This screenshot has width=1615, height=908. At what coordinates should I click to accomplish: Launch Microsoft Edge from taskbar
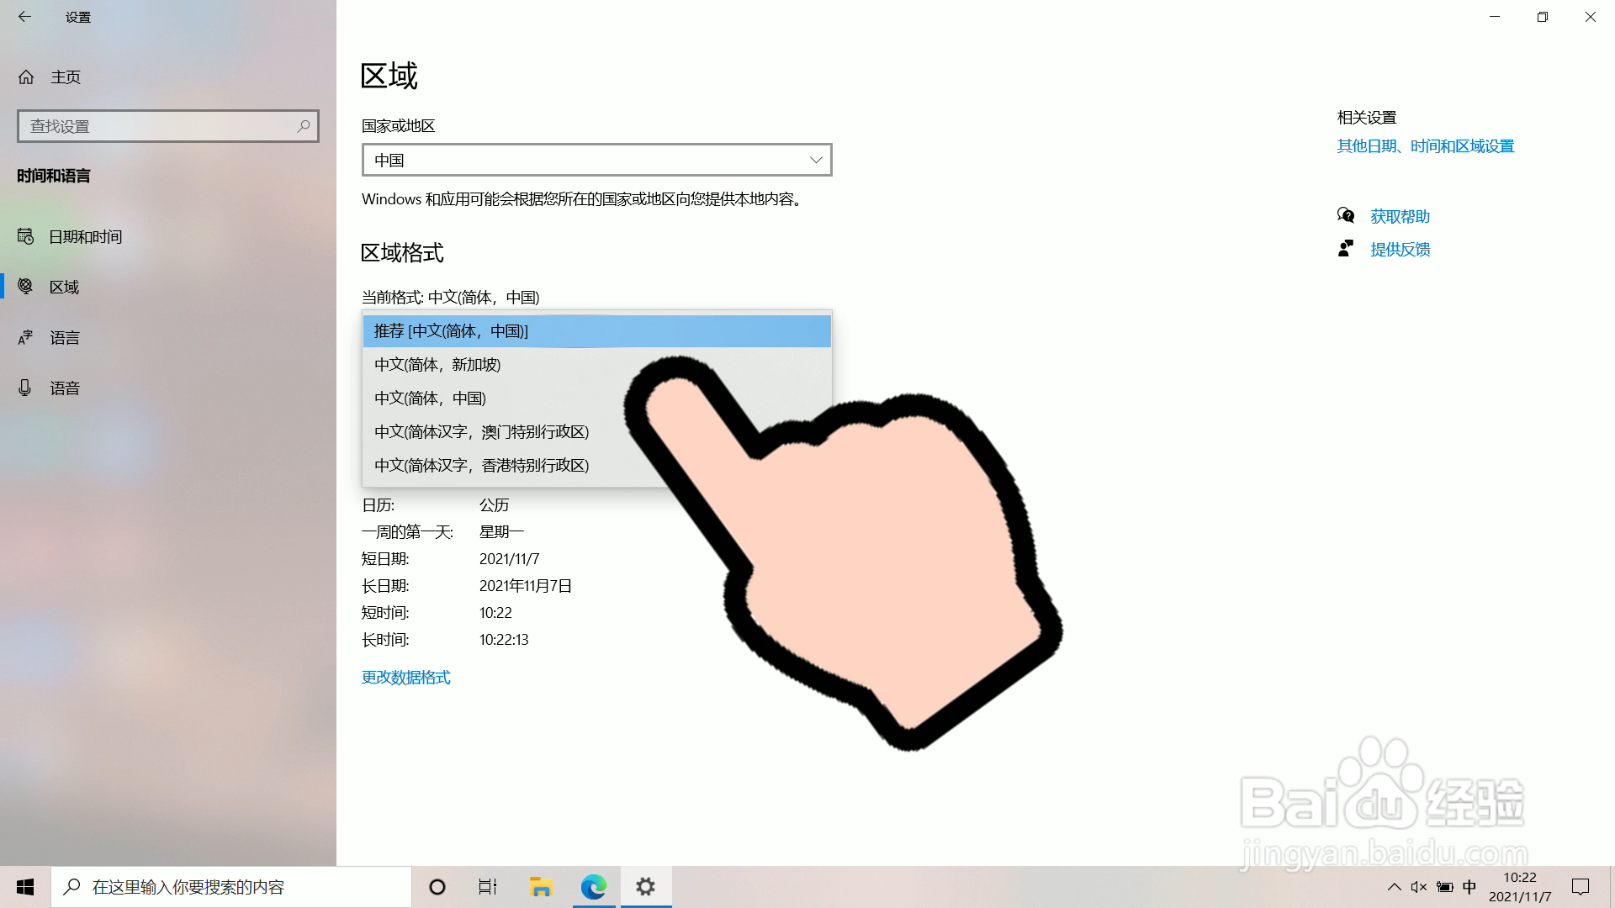pyautogui.click(x=594, y=887)
